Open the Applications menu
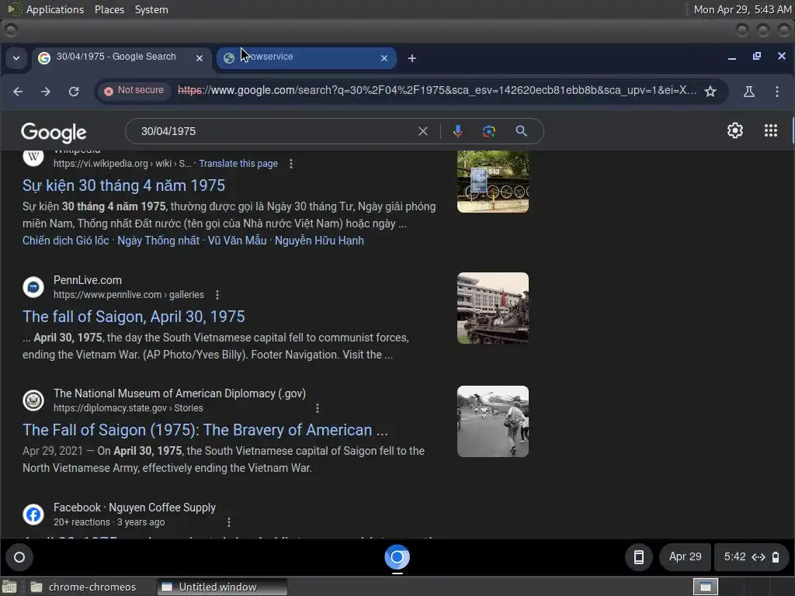 55,9
